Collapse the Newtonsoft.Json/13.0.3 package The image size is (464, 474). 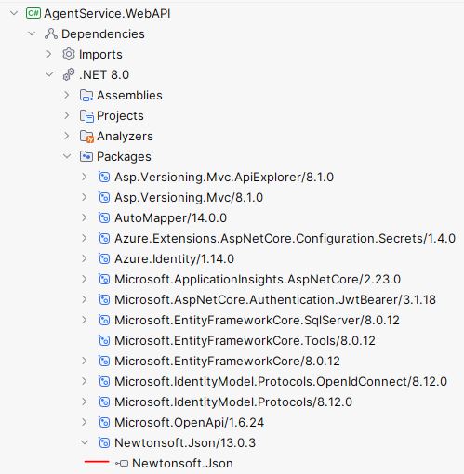point(85,442)
